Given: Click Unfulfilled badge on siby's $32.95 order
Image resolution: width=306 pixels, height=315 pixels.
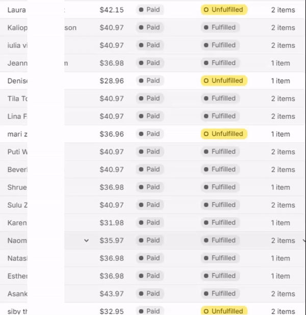Looking at the screenshot, I should tap(224, 311).
